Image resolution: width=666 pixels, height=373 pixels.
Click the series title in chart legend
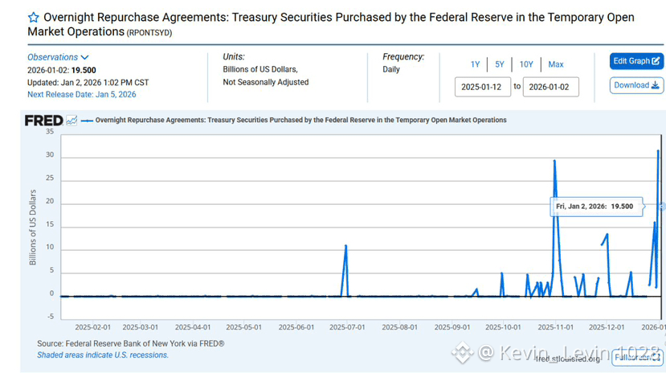coord(300,121)
